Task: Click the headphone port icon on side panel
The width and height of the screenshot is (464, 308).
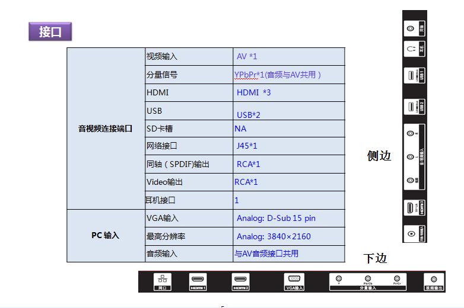Action: 411,50
